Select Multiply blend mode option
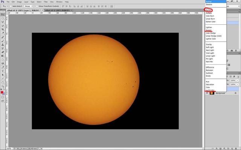The image size is (241, 150). pos(209,13)
